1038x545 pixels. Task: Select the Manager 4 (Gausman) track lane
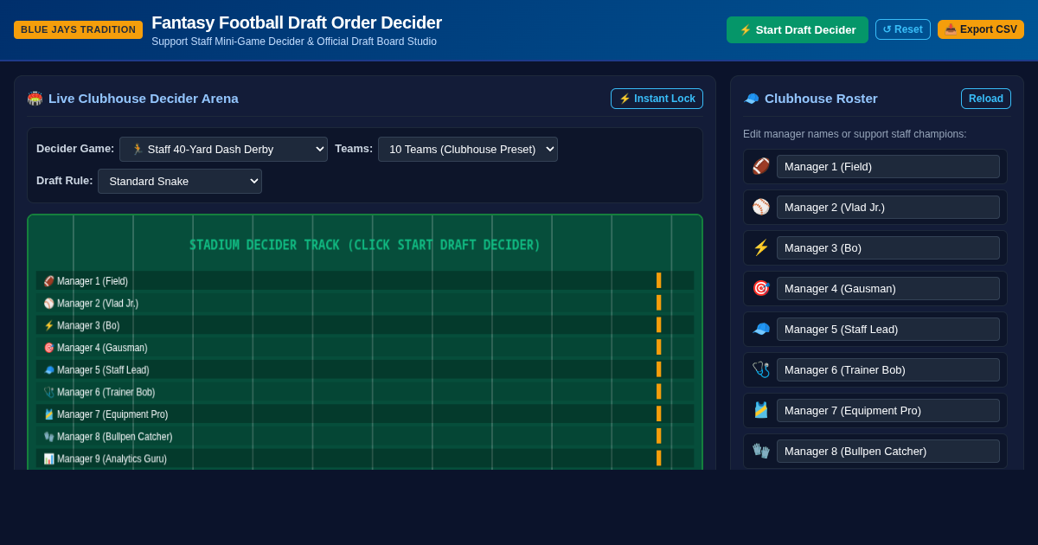(365, 347)
